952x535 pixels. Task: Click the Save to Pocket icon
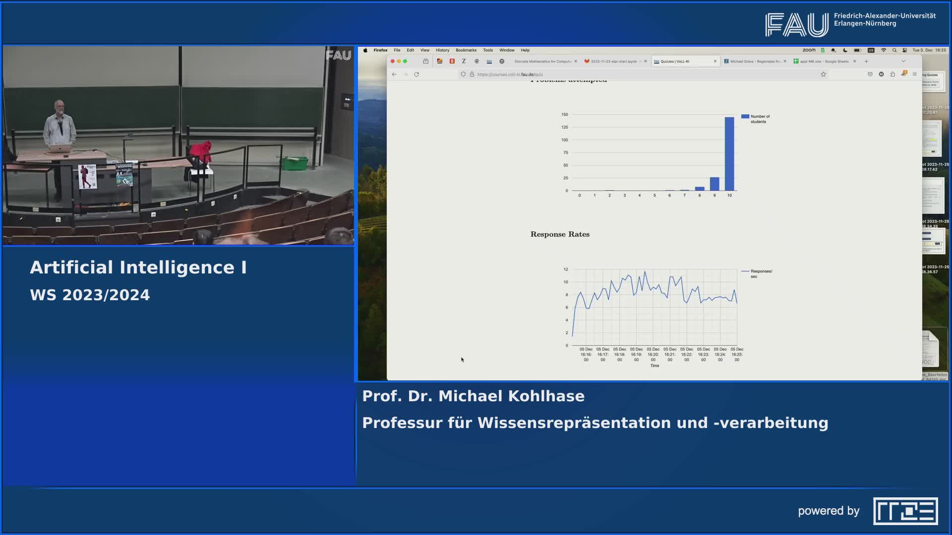coord(870,74)
